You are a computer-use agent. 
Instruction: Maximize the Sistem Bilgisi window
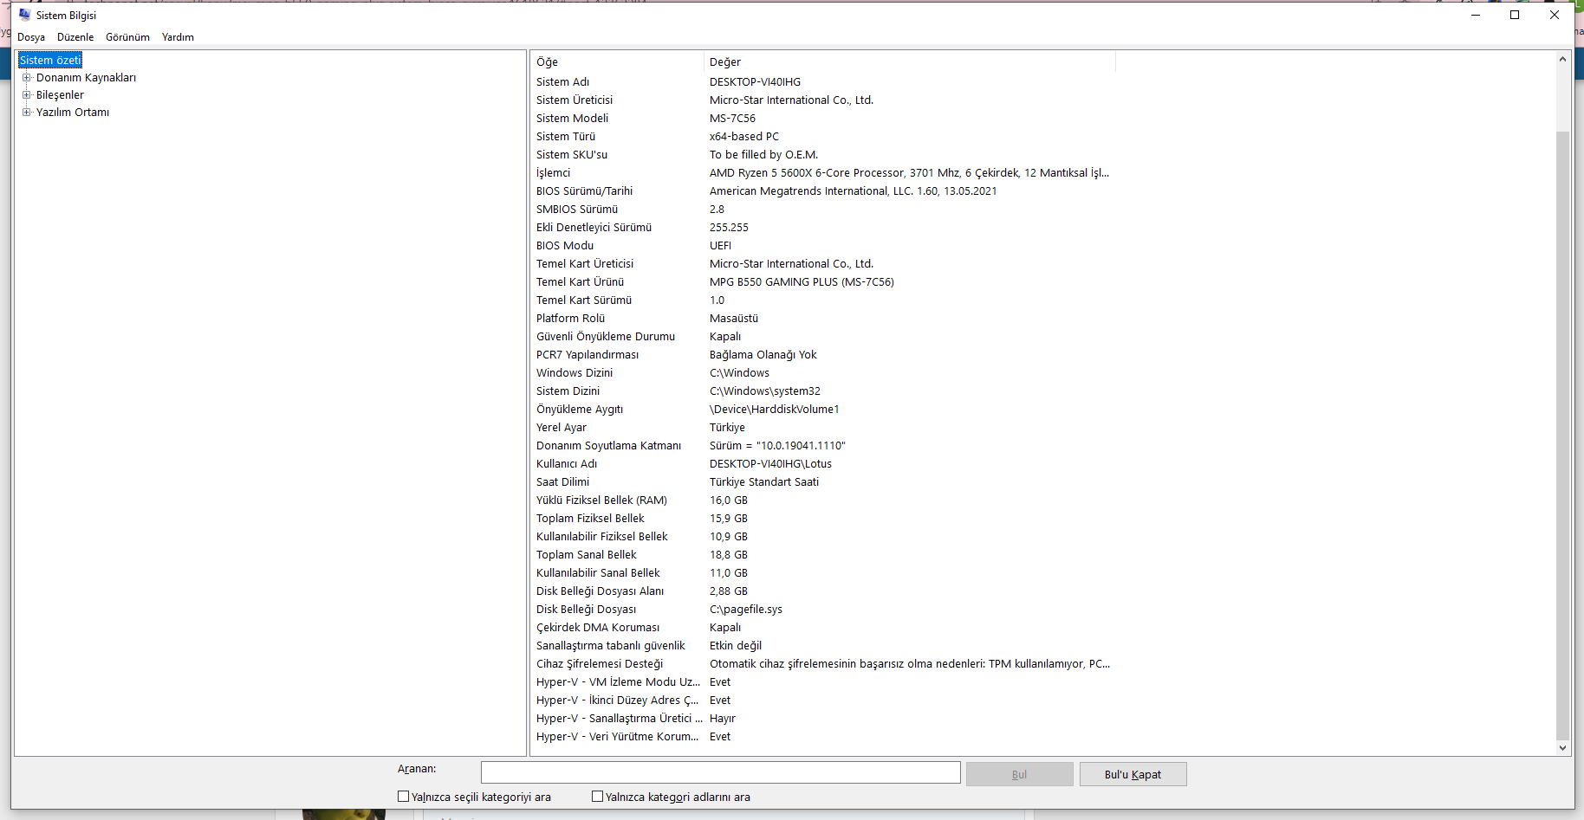click(x=1515, y=15)
